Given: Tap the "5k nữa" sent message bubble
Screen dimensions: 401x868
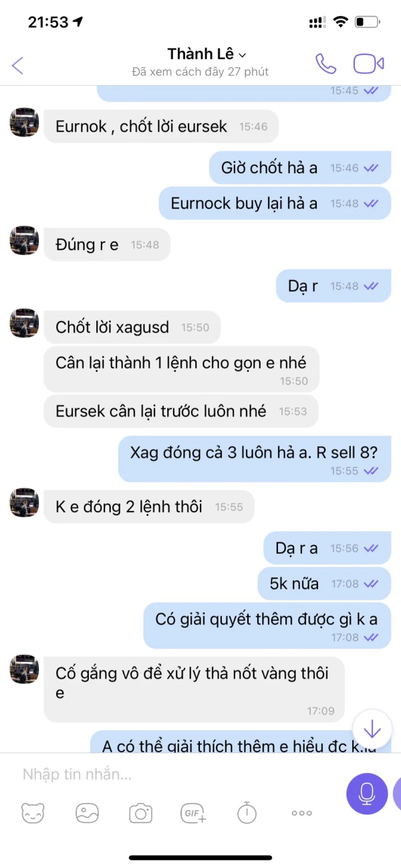Looking at the screenshot, I should [x=325, y=584].
